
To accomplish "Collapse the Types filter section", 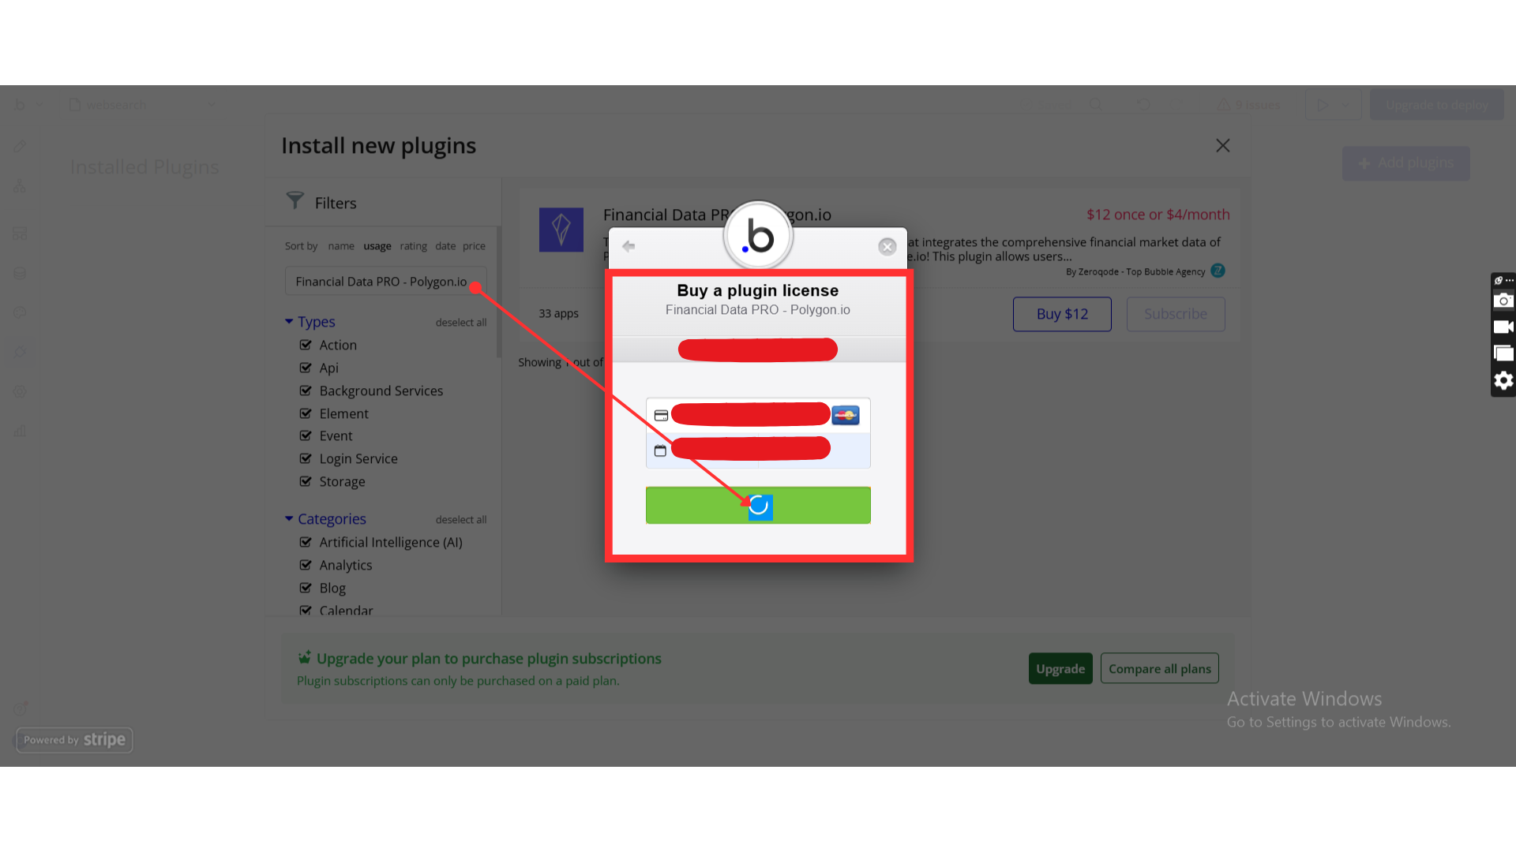I will tap(289, 321).
